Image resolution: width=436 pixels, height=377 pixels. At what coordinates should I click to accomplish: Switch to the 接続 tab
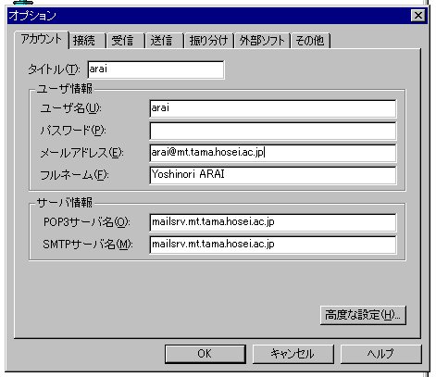87,41
